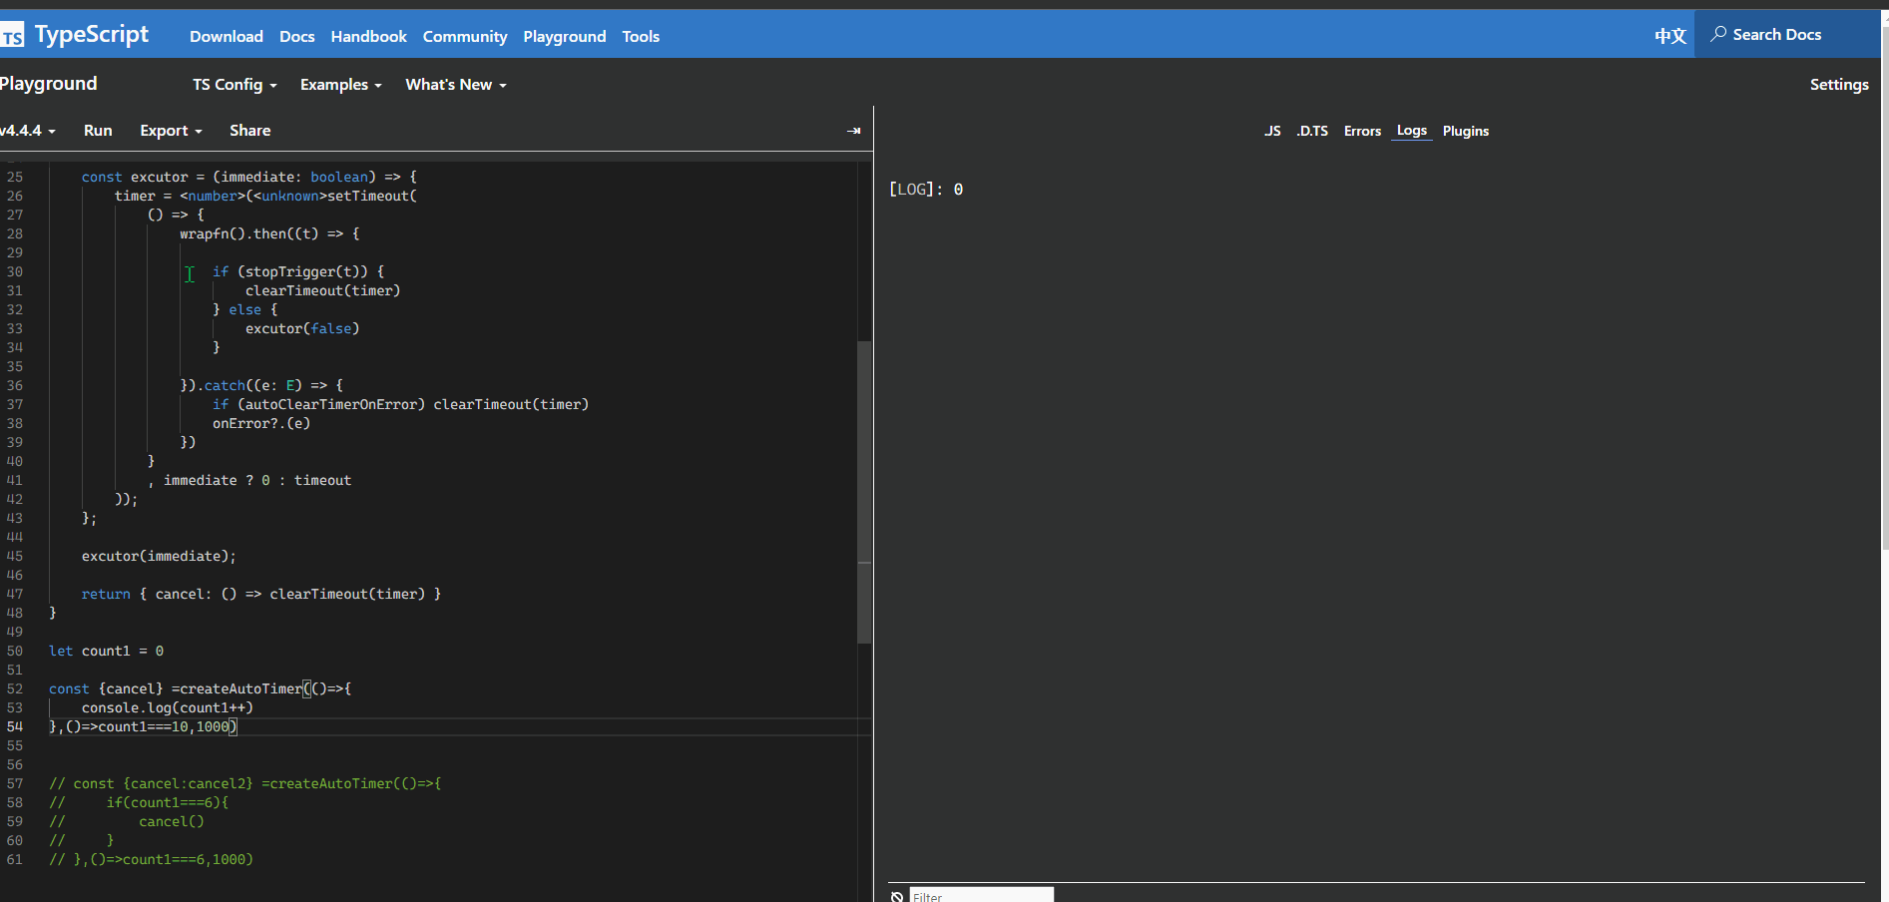This screenshot has width=1889, height=902.
Task: Focus the Search Docs field
Action: point(1786,34)
